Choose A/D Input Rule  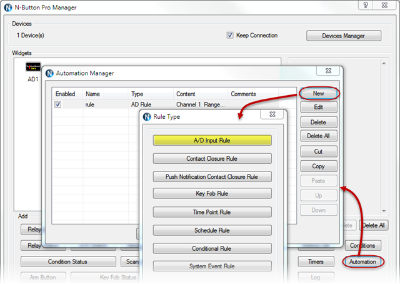(x=212, y=140)
